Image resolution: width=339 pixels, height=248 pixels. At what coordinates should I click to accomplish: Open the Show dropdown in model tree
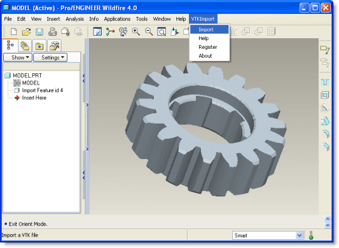click(18, 58)
